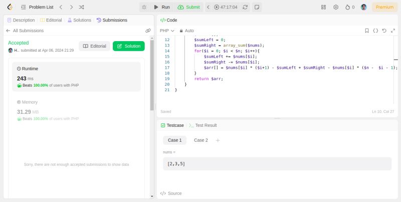
Task: Reset the timer with refresh icon
Action: pos(245,7)
